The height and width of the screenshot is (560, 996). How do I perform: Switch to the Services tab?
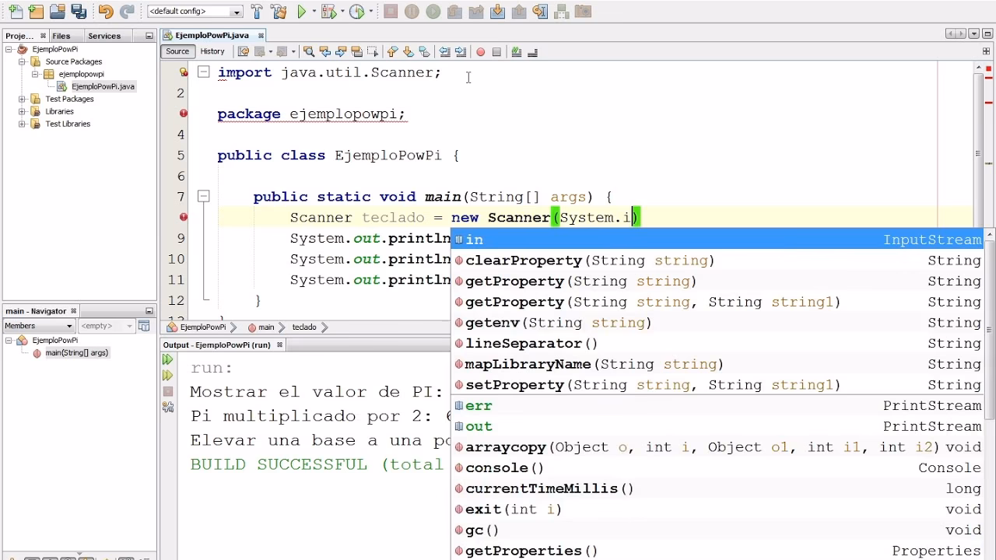coord(103,35)
